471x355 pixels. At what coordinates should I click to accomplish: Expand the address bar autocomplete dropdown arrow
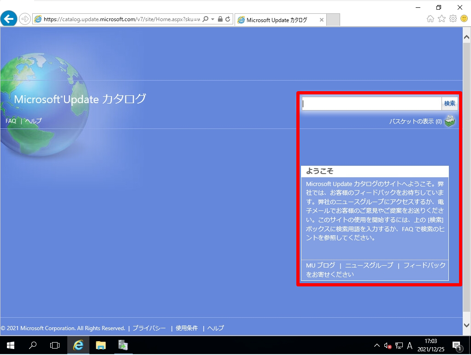point(212,19)
